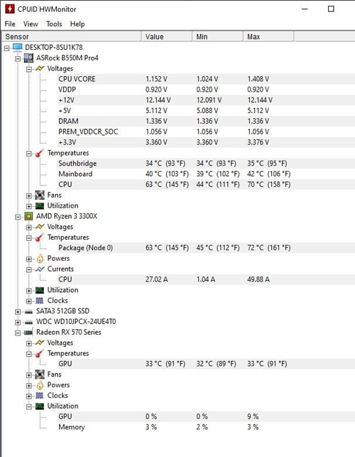Screen dimensions: 355x457
Task: Expand the SATA3 512GB SSD node
Action: [18, 312]
